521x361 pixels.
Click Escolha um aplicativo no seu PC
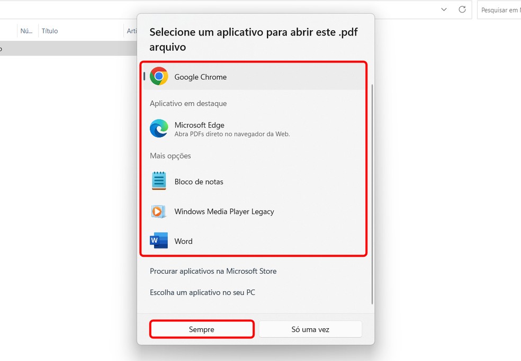[x=202, y=292]
